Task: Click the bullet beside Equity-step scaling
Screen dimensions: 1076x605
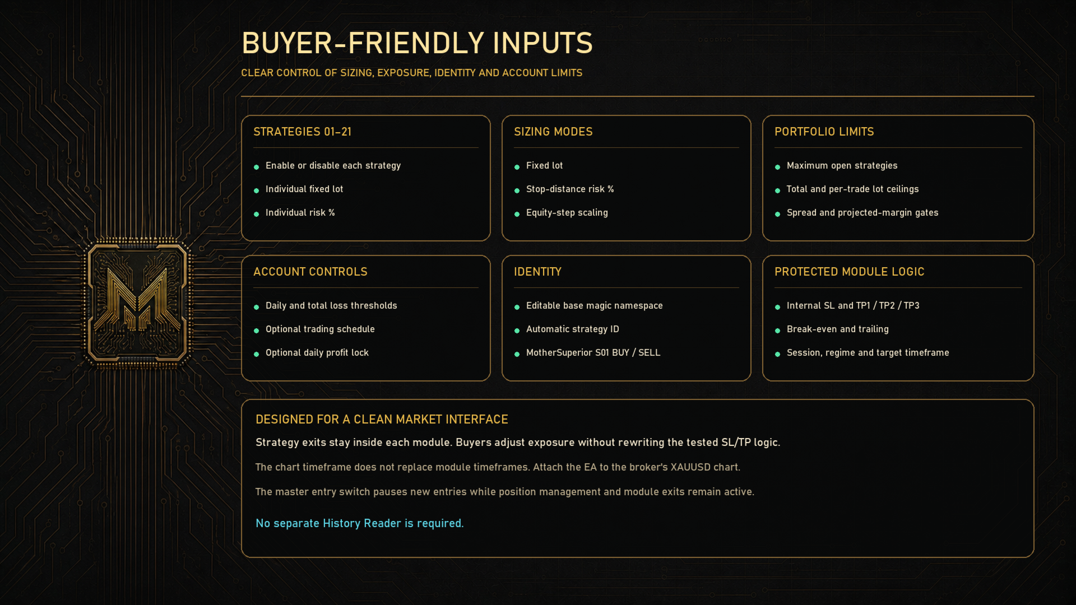Action: pyautogui.click(x=517, y=214)
